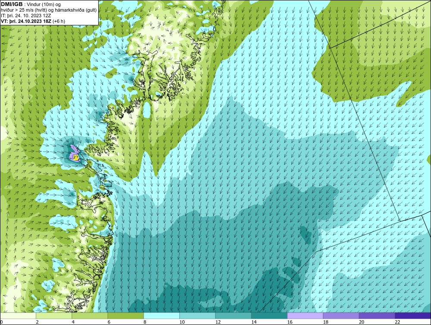Image resolution: width=431 pixels, height=325 pixels.
Task: Click the 'Vindur (10m) og' label
Action: [x=44, y=4]
